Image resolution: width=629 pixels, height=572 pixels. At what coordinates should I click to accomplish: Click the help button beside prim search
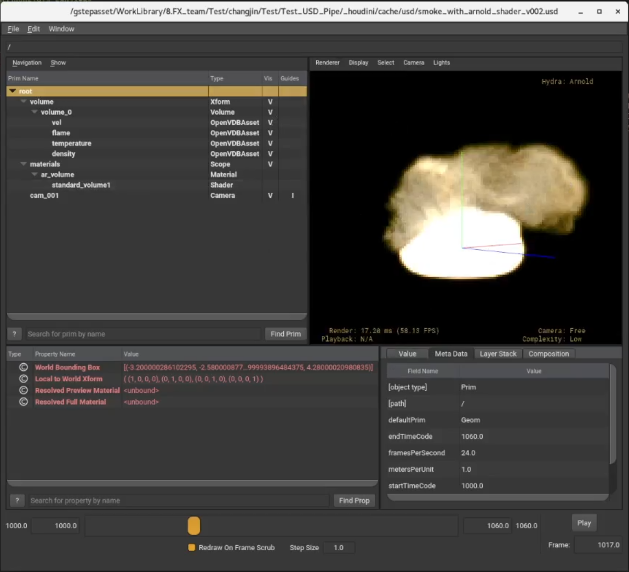click(14, 334)
